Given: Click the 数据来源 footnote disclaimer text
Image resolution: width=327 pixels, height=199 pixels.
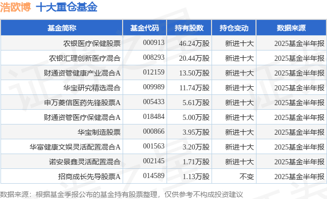Looking at the screenshot, I should 122,194.
